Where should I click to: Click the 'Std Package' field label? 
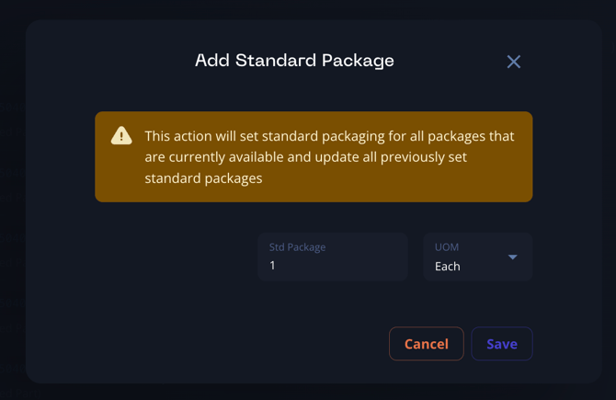click(x=297, y=247)
